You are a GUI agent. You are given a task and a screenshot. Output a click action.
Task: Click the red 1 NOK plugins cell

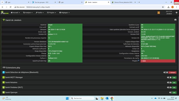click(x=158, y=61)
